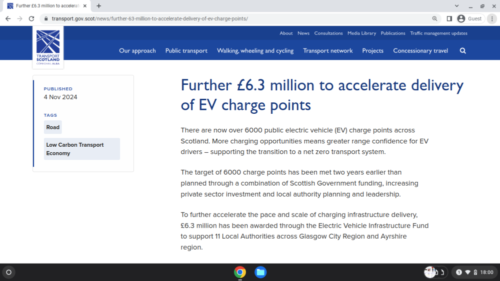This screenshot has height=281, width=500.
Task: Open the tab search chevron
Action: tap(456, 5)
